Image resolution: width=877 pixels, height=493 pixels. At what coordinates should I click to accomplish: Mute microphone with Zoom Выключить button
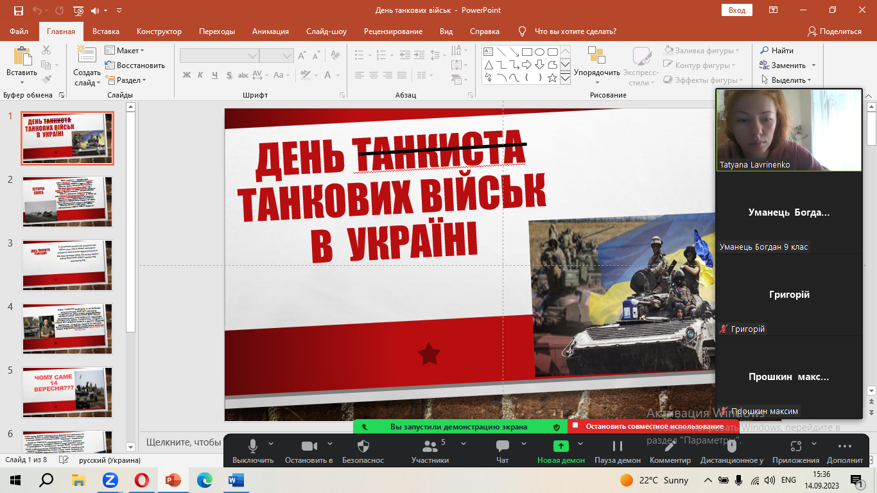(253, 451)
